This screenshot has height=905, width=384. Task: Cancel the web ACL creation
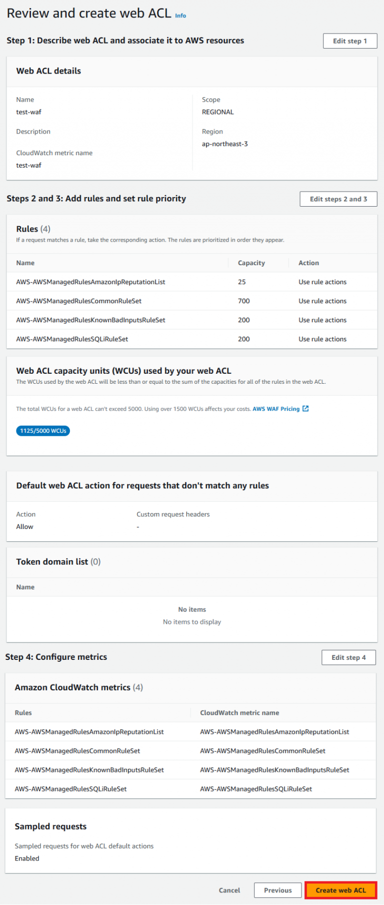coord(229,890)
